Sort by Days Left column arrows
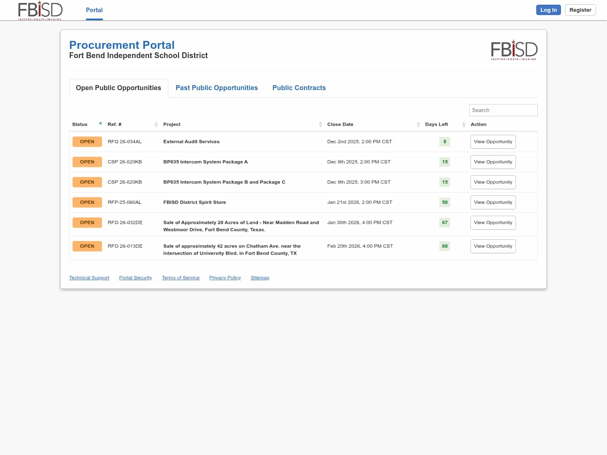Viewport: 607px width, 455px height. tap(464, 124)
